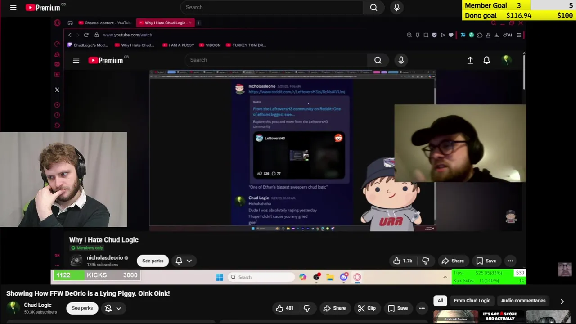Image resolution: width=576 pixels, height=324 pixels.
Task: Open the Windows Start button in the taskbar
Action: pyautogui.click(x=220, y=277)
